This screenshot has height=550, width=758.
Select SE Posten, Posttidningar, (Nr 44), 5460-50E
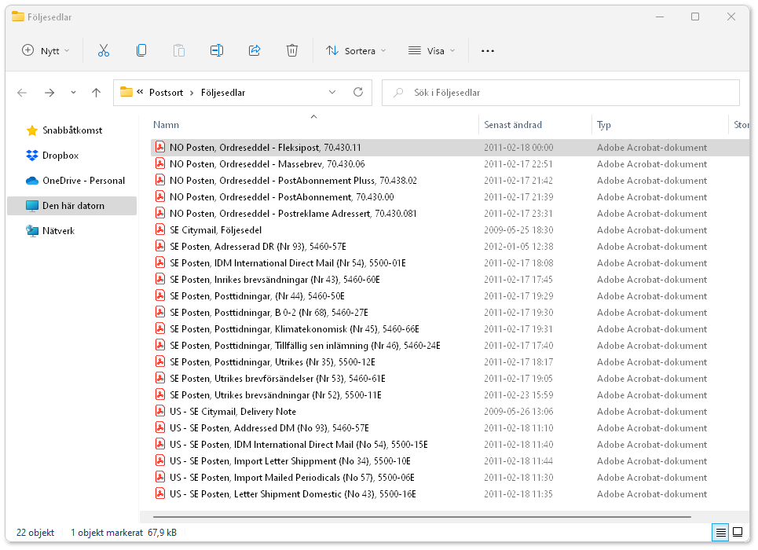click(449, 295)
